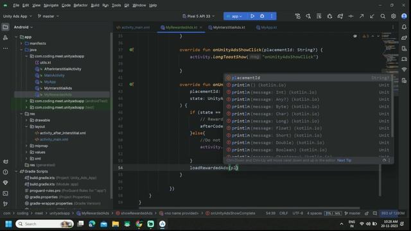Image resolution: width=411 pixels, height=231 pixels.
Task: Start debugging with the bug icon
Action: [x=262, y=16]
